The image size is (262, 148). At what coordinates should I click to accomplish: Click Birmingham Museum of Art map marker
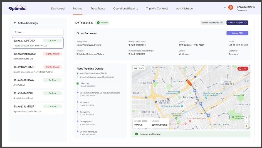click(179, 92)
